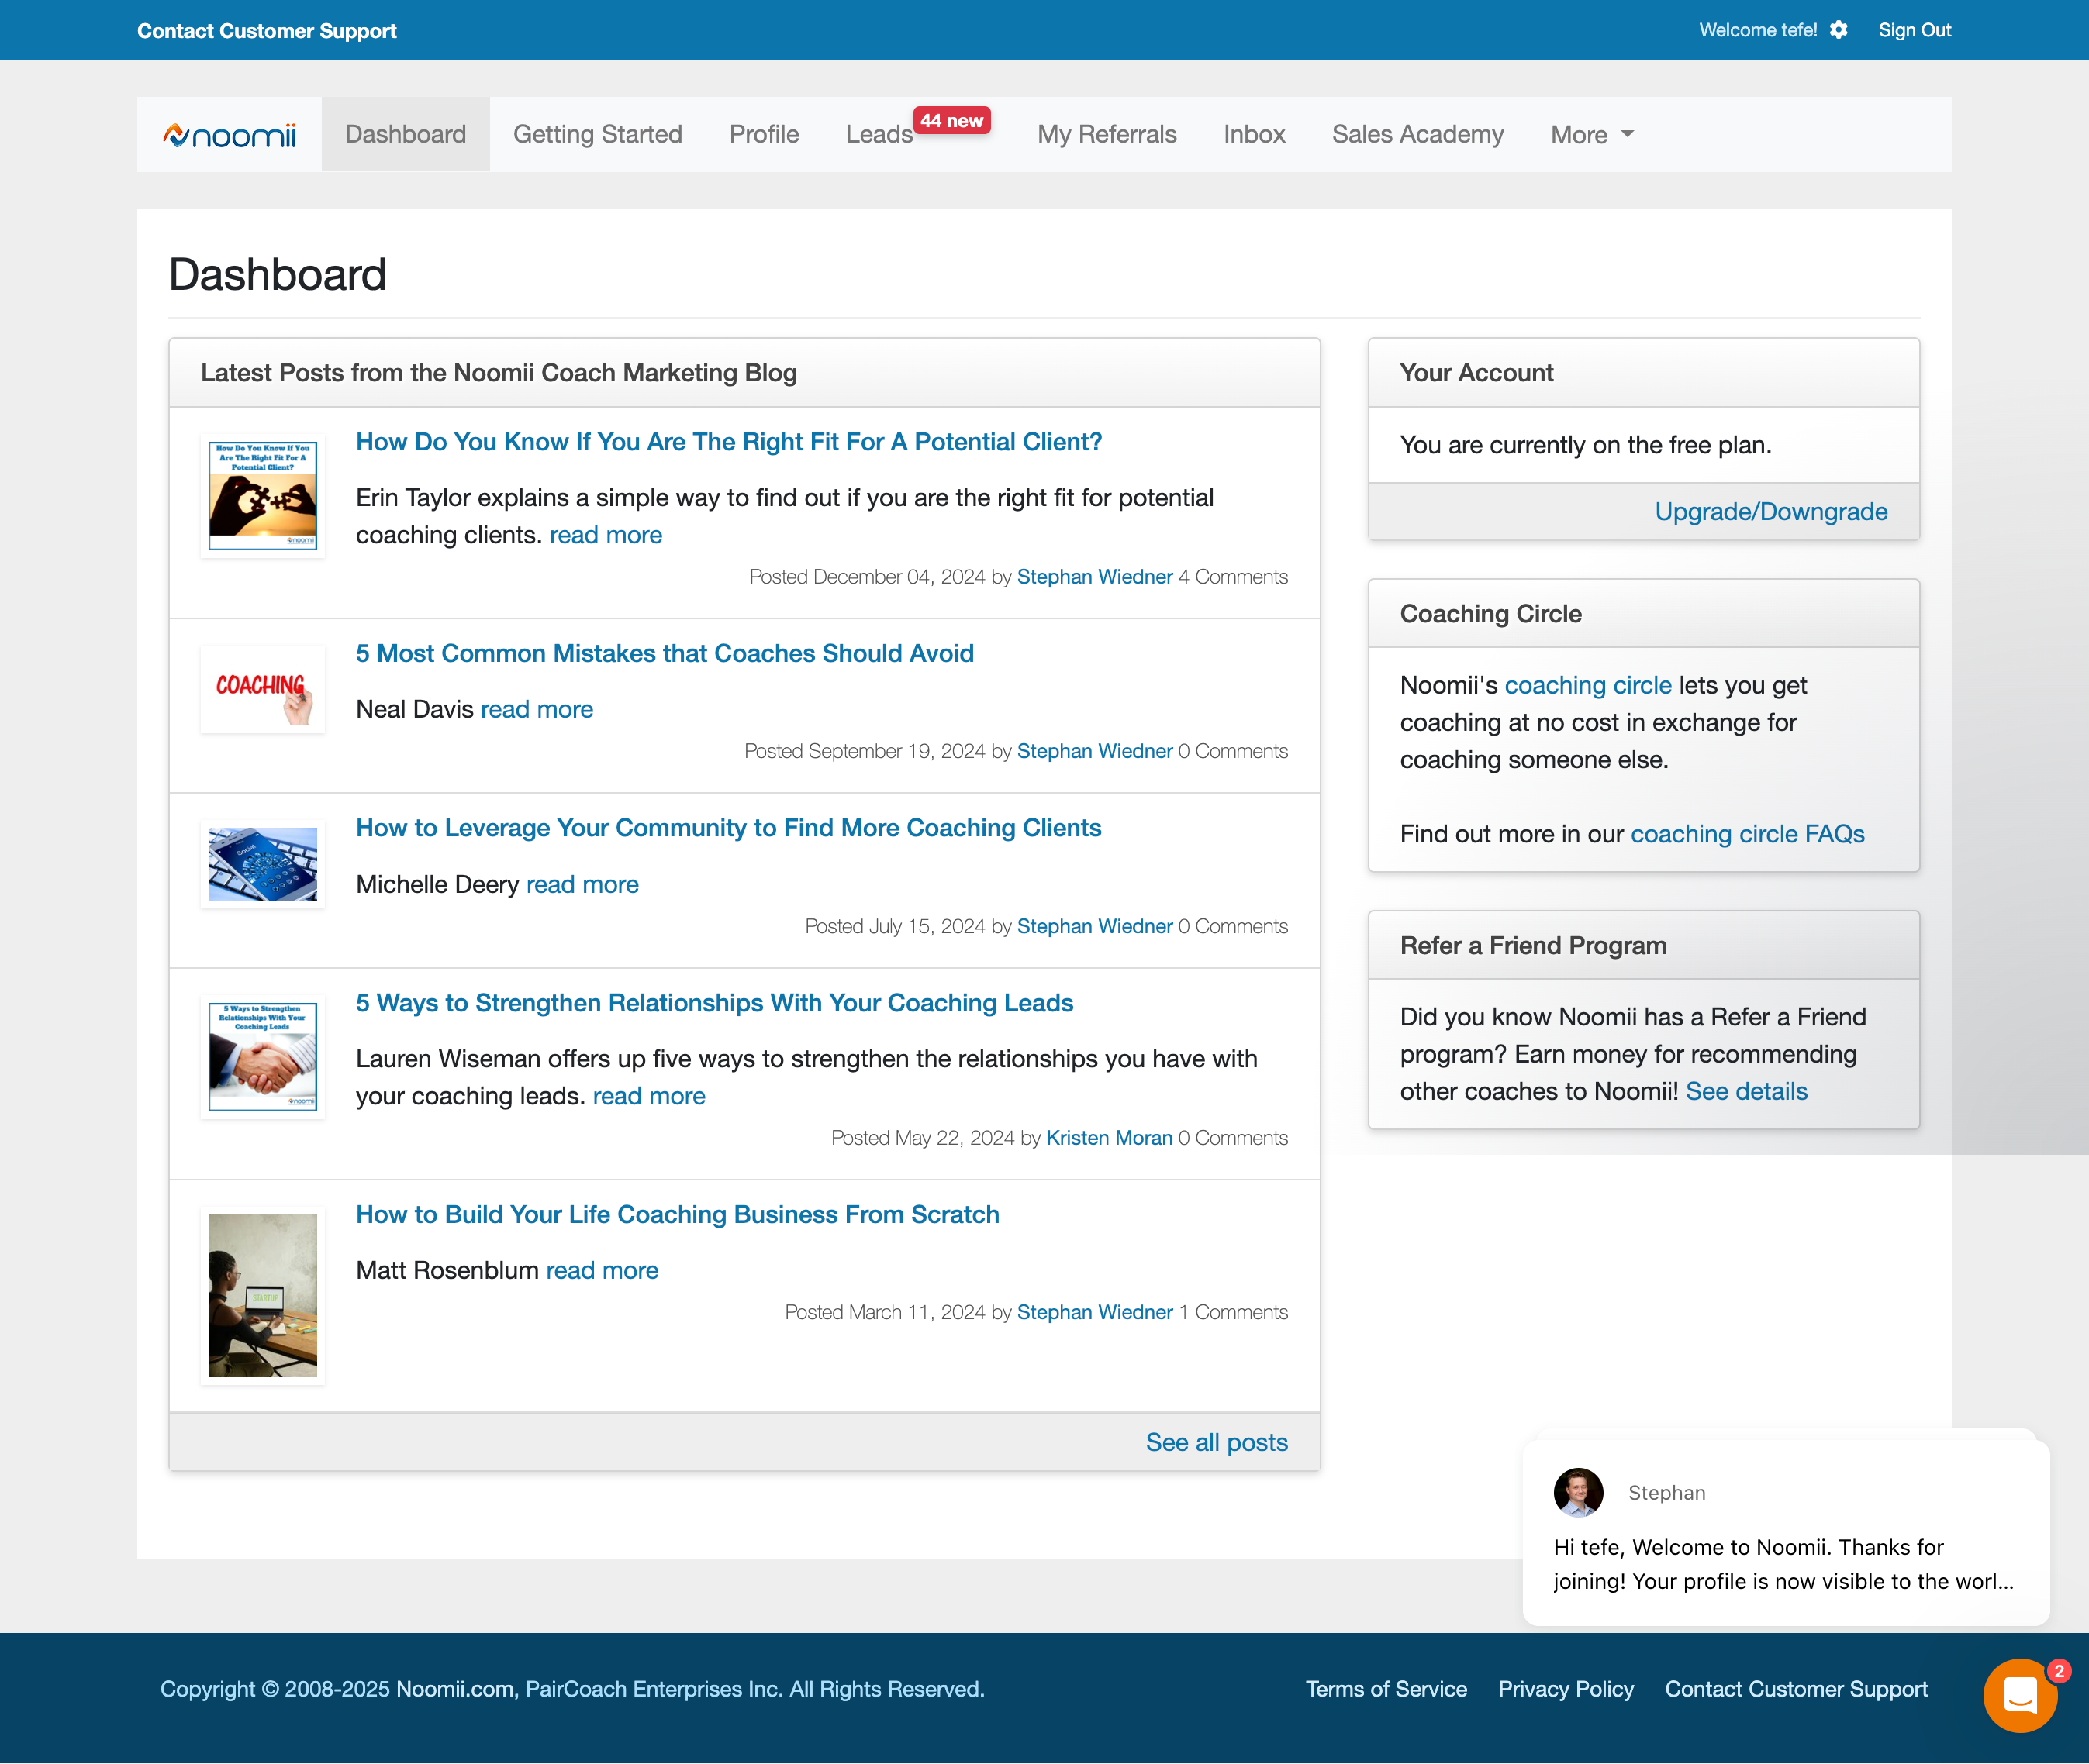Click coaching circle link
This screenshot has width=2089, height=1764.
[1588, 685]
